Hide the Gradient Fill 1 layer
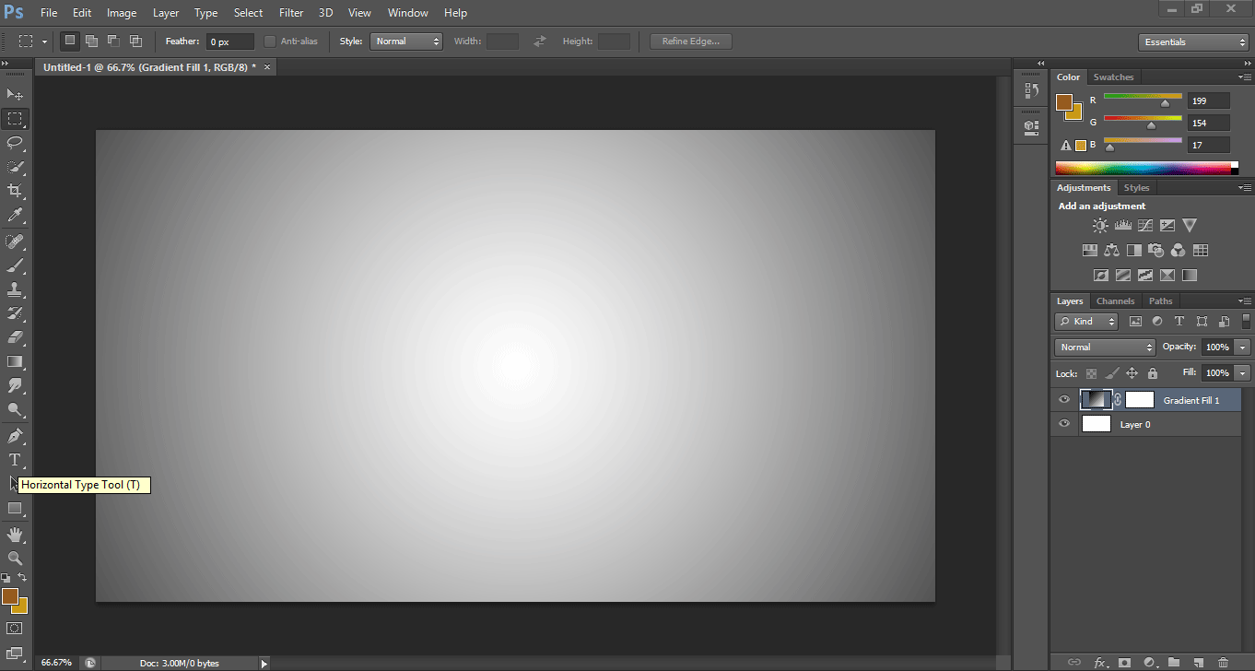 coord(1064,399)
